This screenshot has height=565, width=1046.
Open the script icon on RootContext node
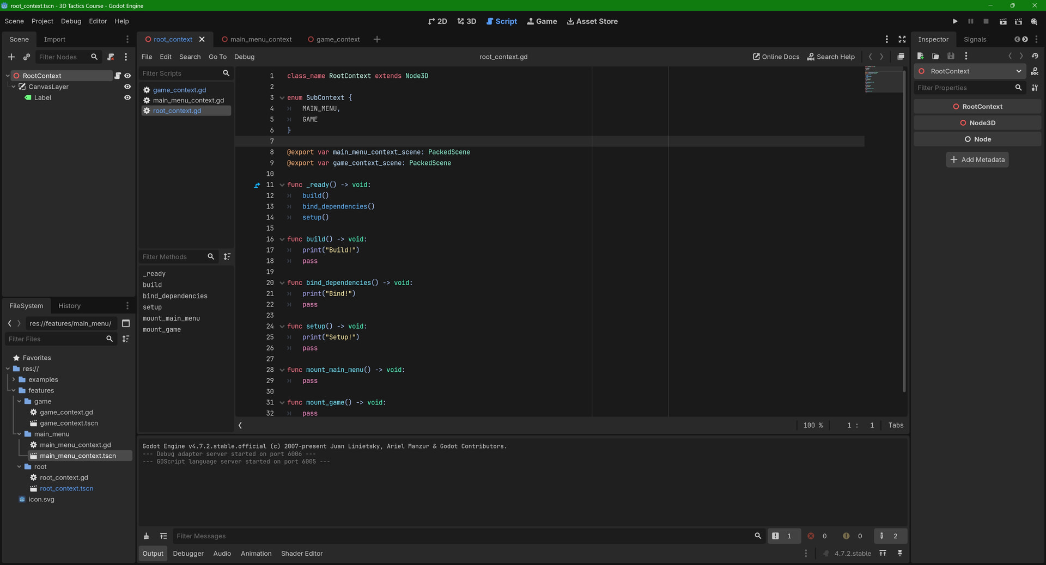coord(117,76)
